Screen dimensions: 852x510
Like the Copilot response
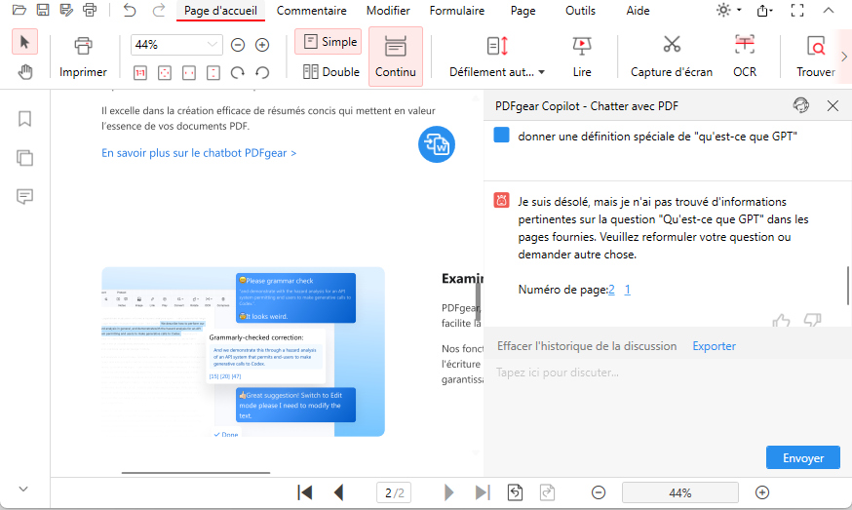point(782,320)
